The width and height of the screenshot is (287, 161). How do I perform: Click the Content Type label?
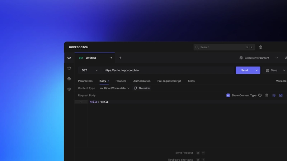coord(86,88)
